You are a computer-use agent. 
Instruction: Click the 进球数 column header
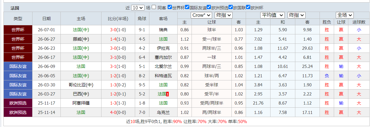coord(359,22)
